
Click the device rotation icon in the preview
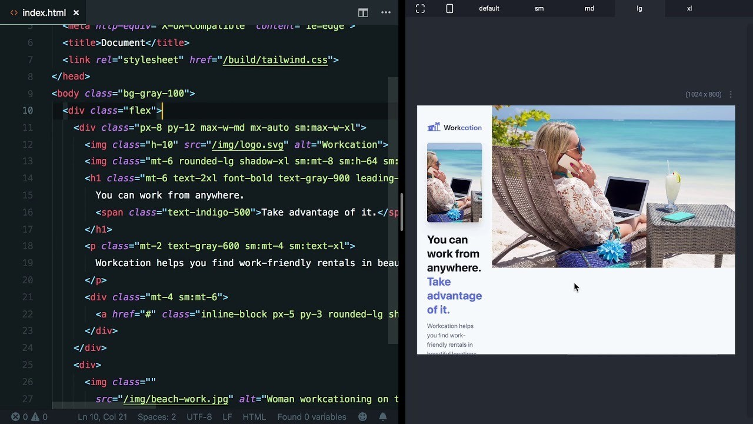[449, 8]
